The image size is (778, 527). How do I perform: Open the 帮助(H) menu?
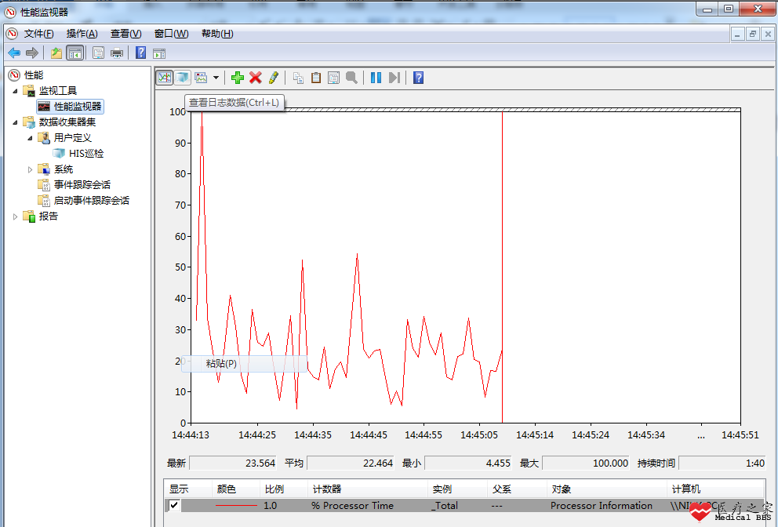(217, 33)
